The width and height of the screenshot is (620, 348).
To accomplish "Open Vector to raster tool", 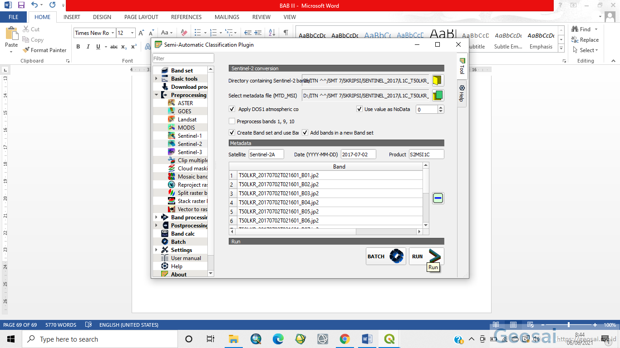I will coord(187,209).
